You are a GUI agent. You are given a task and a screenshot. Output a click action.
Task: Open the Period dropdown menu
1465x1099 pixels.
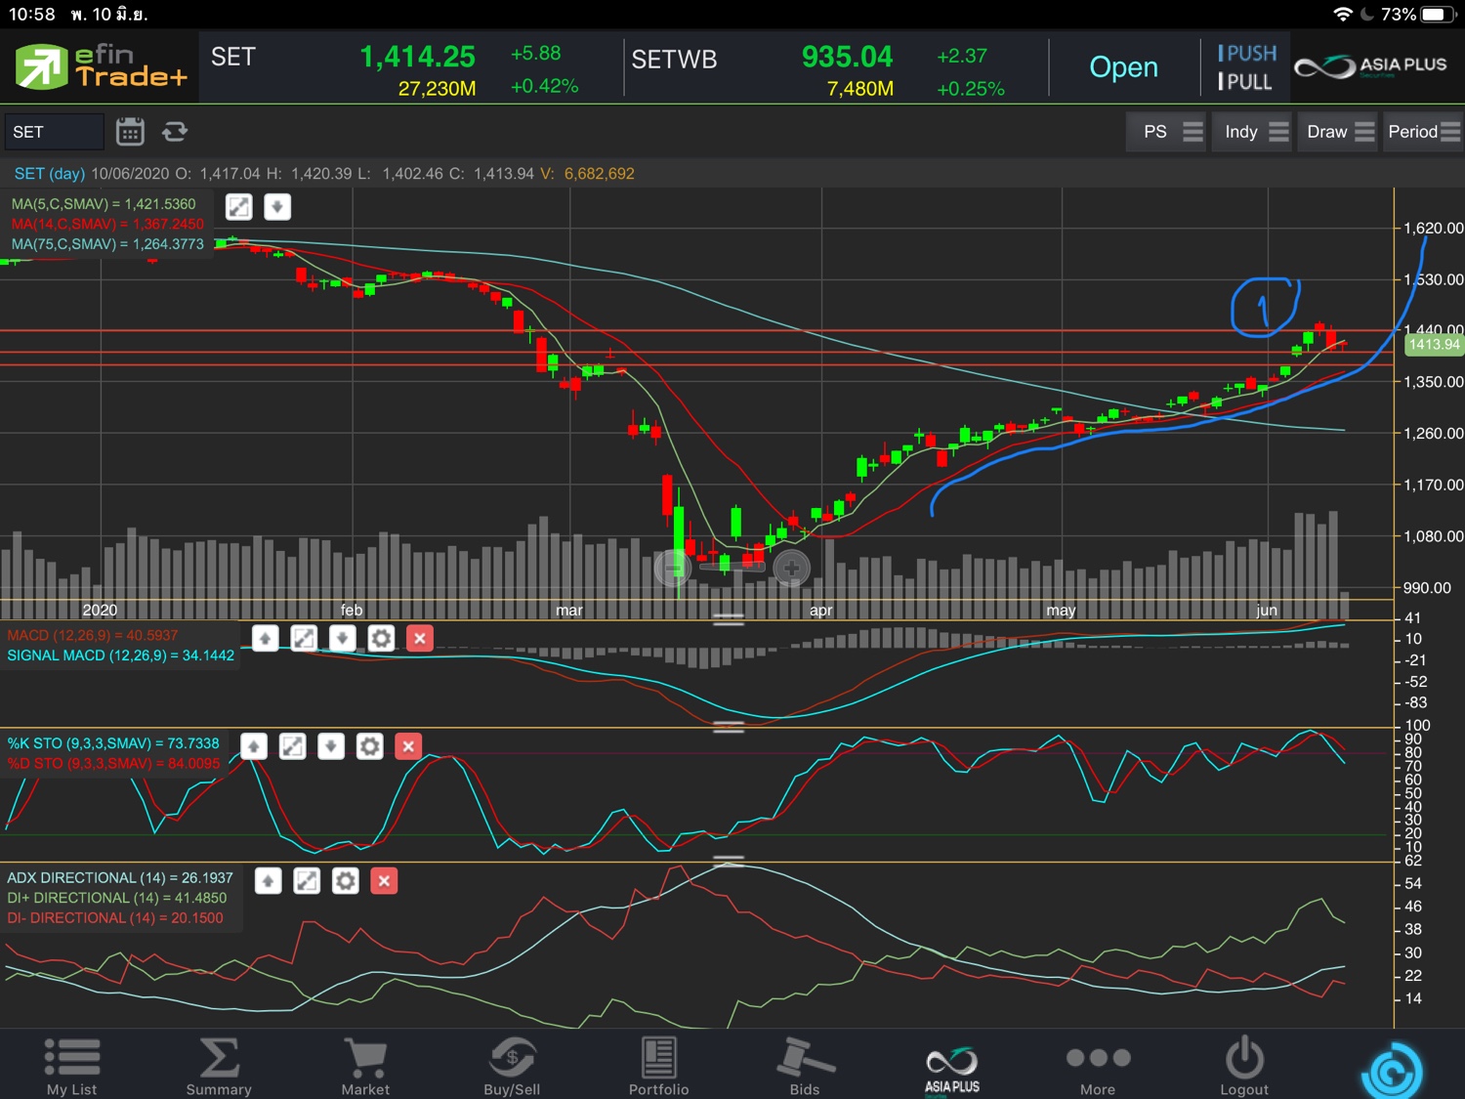[x=1423, y=132]
